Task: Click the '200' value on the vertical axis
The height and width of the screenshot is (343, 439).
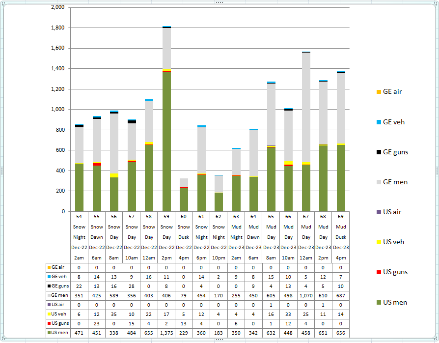Action: [x=59, y=191]
